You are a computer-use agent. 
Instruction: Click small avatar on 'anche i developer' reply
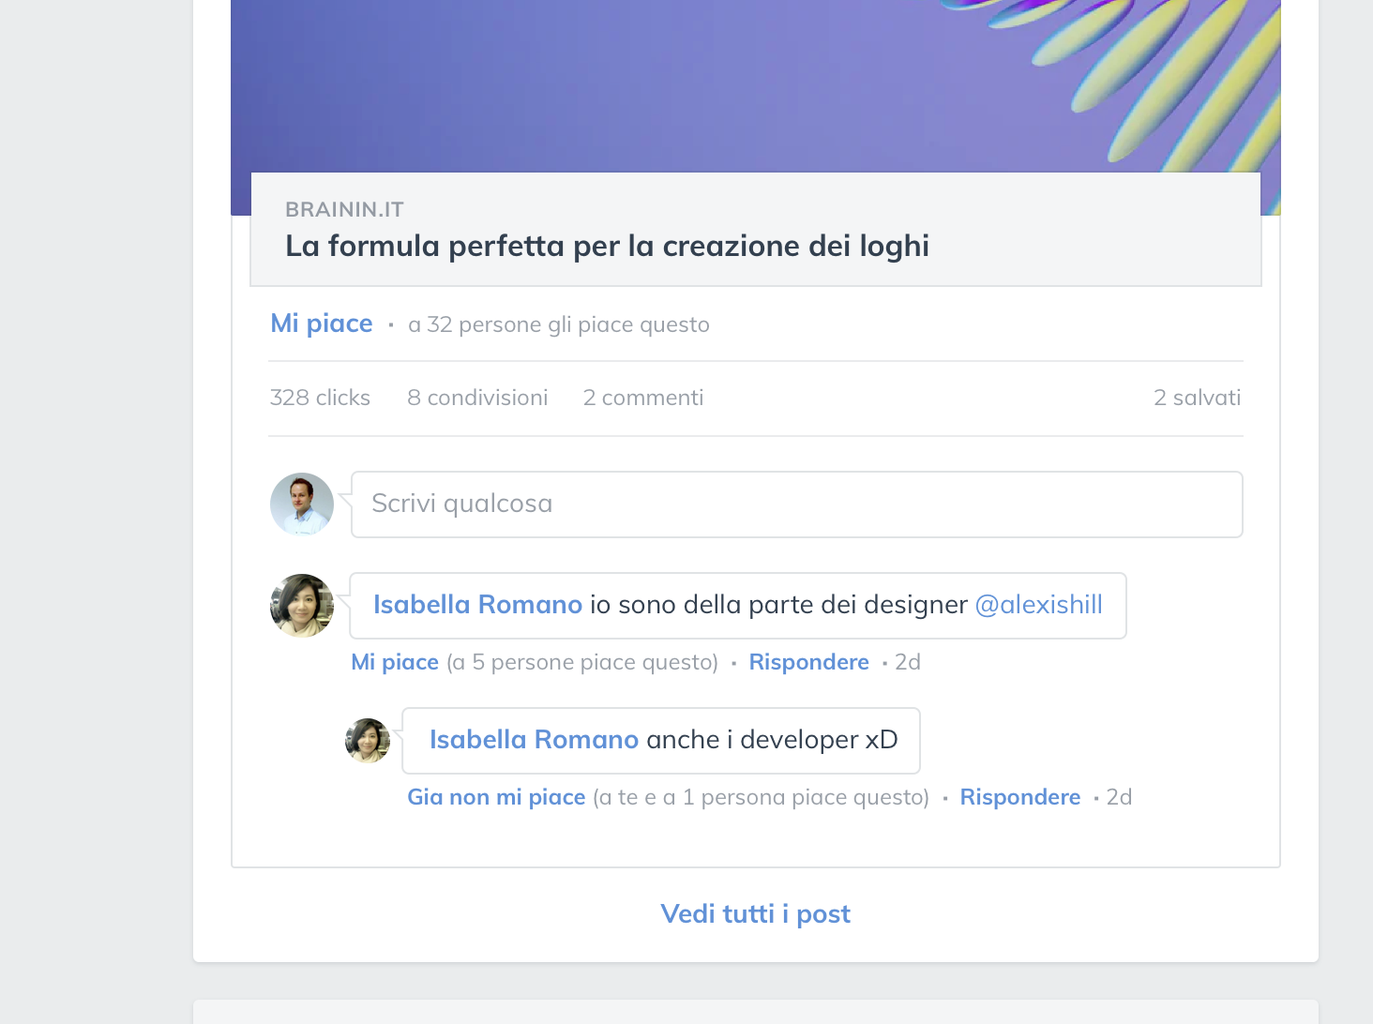pyautogui.click(x=368, y=741)
